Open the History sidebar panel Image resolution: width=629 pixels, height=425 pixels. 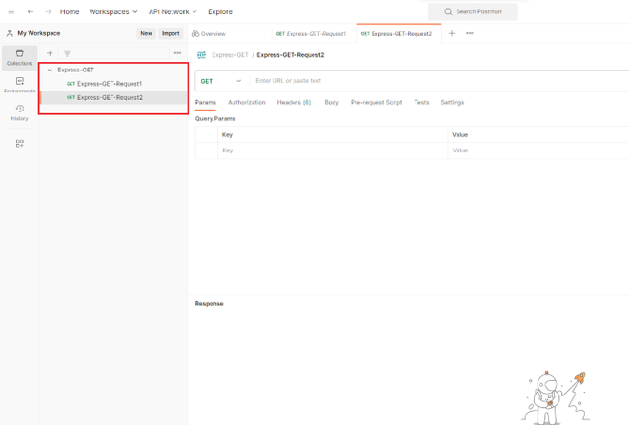(x=19, y=112)
